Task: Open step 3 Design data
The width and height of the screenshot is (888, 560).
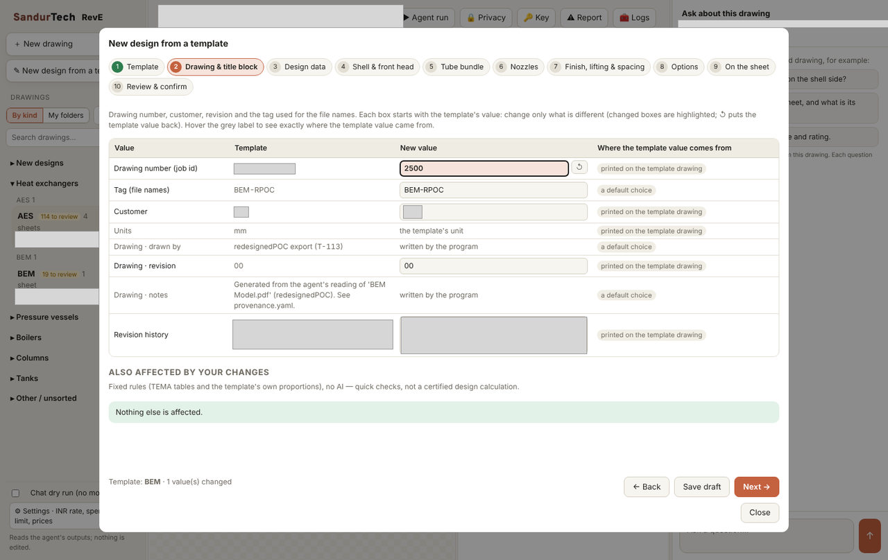Action: (x=298, y=67)
